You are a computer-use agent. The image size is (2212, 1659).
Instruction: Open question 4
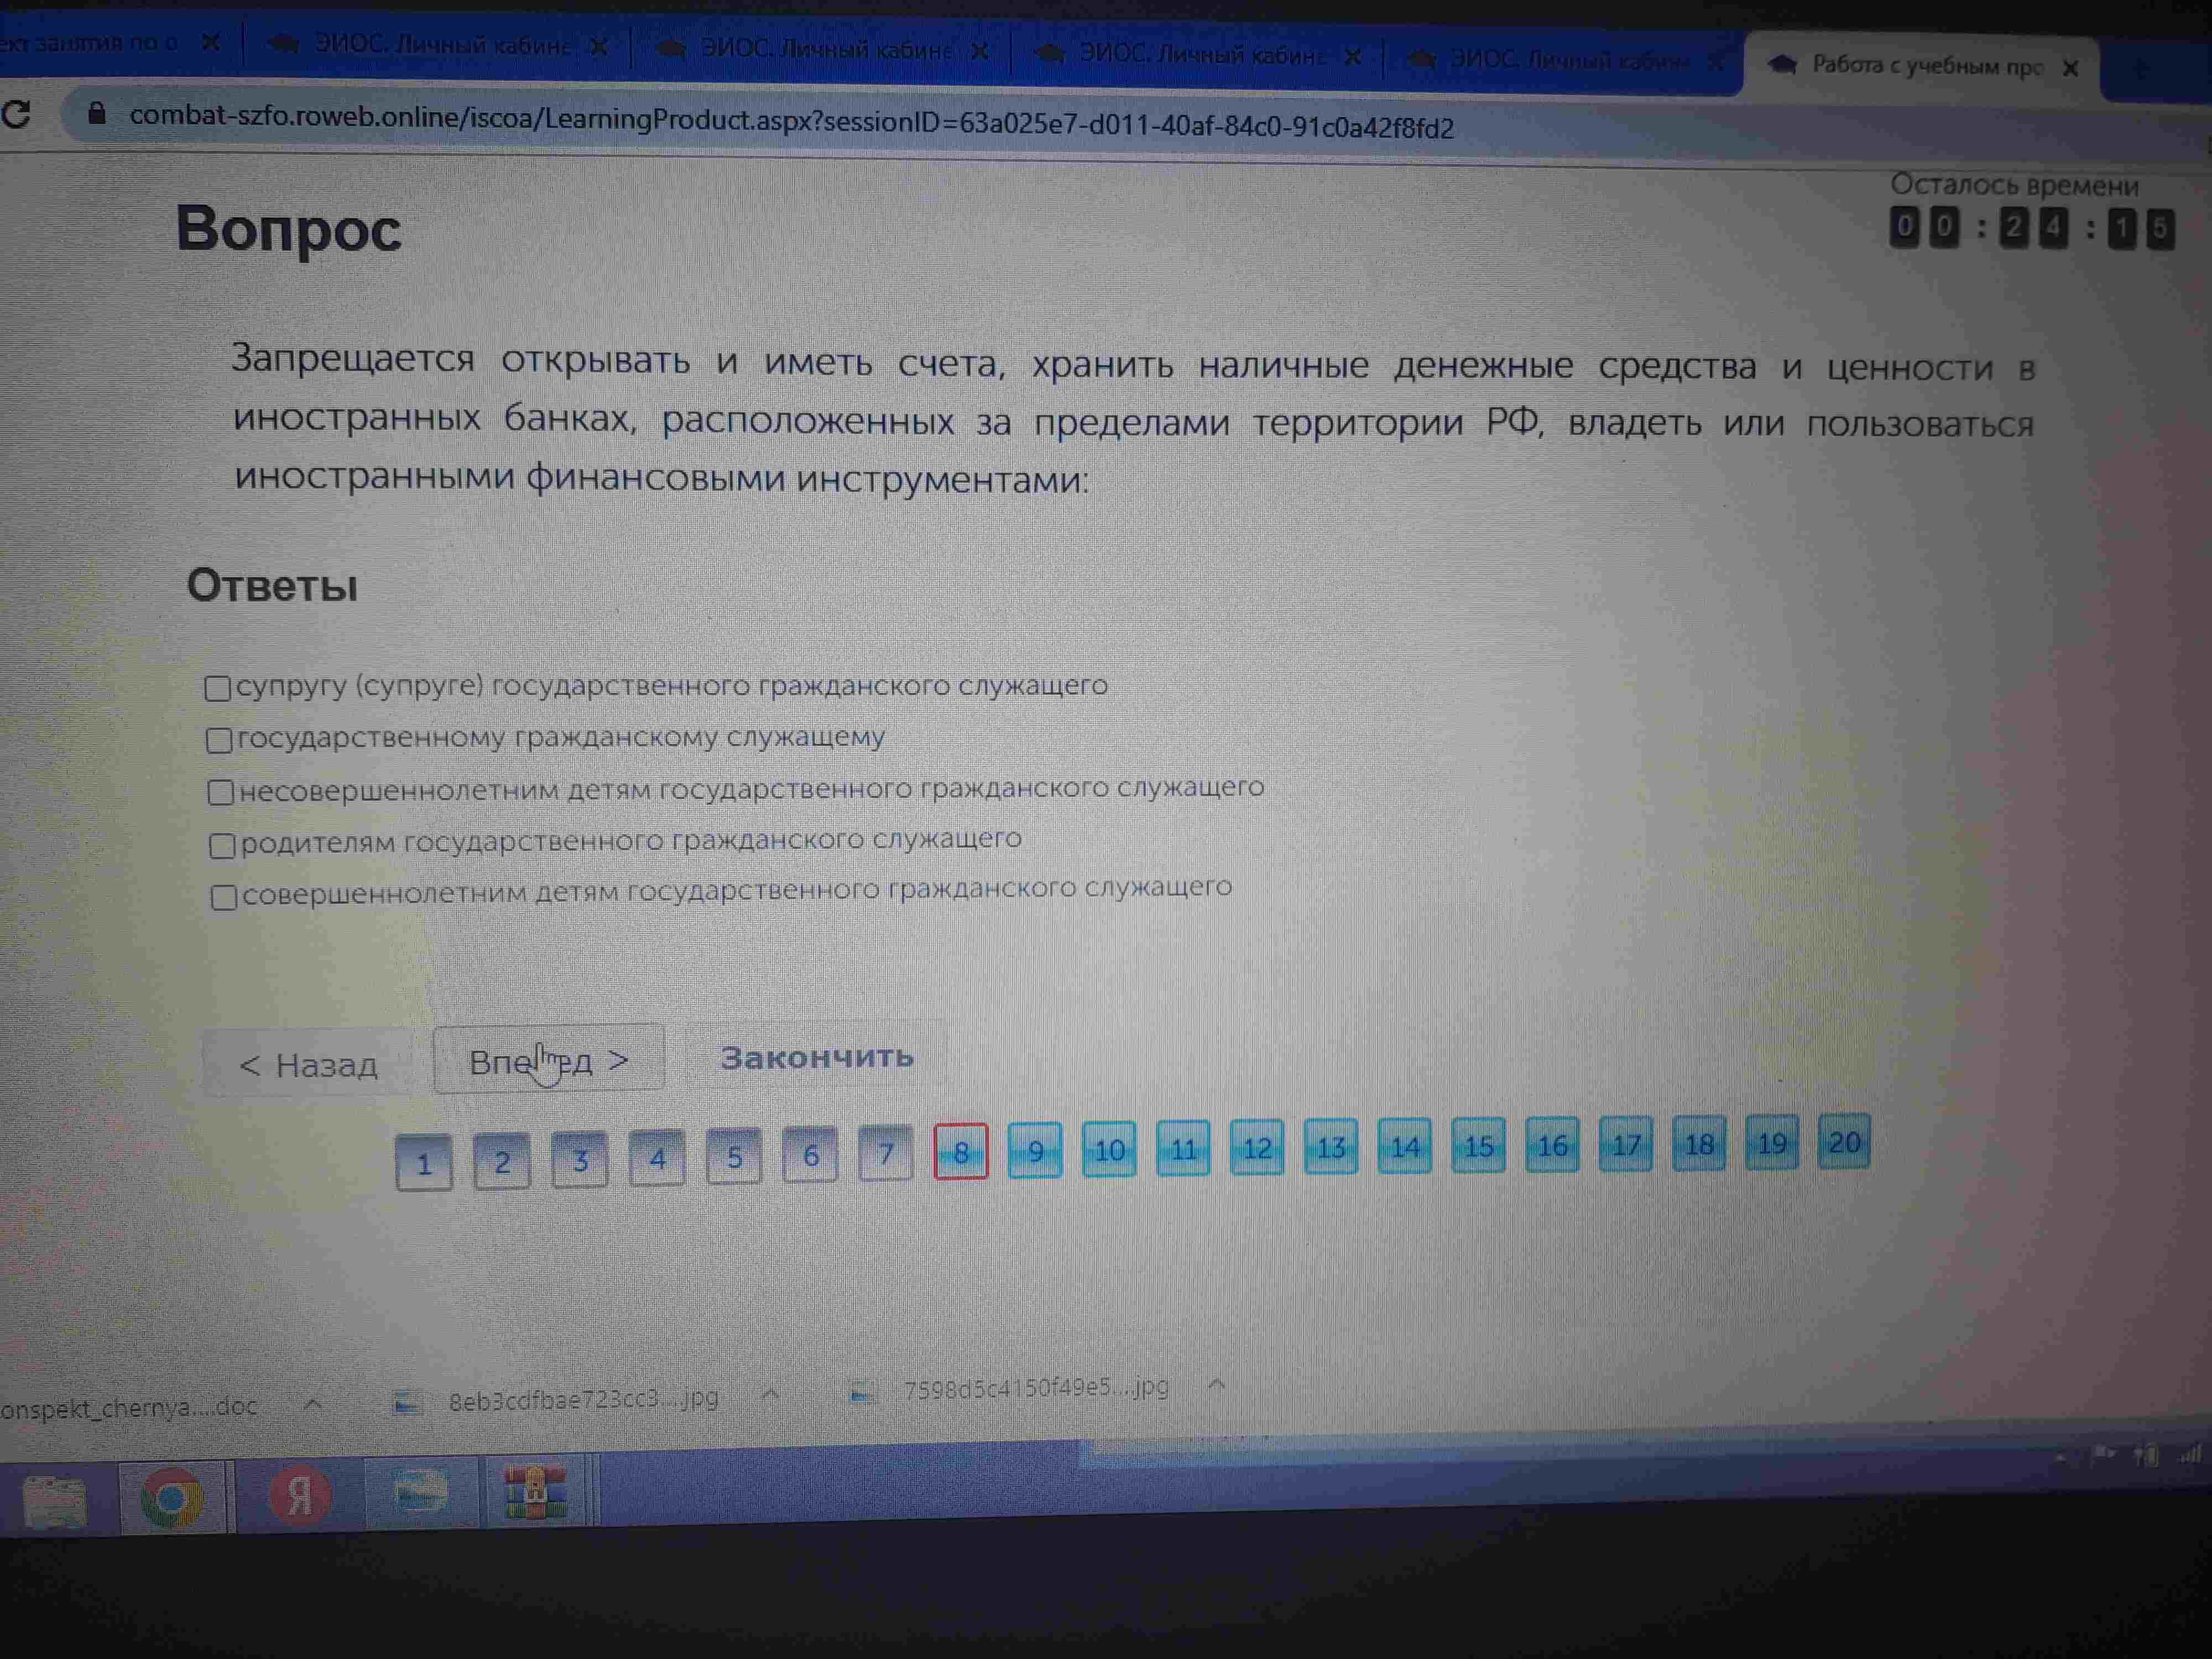point(657,1158)
